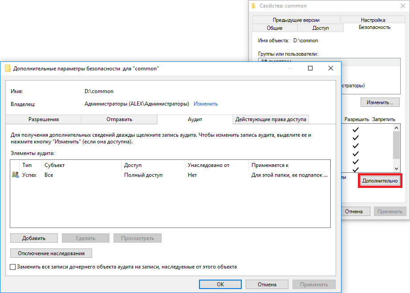This screenshot has width=410, height=293.
Task: Click Отключение наследования button
Action: coord(51,253)
